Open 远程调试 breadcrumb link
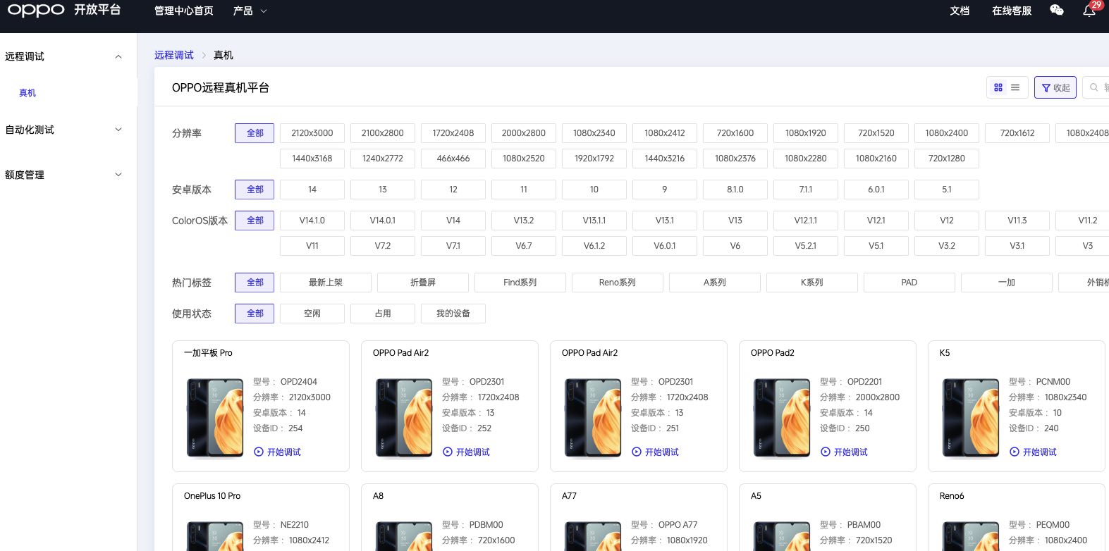The image size is (1109, 551). pos(174,55)
